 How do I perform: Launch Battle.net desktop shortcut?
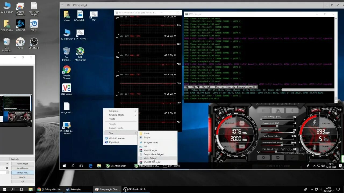[x=20, y=25]
